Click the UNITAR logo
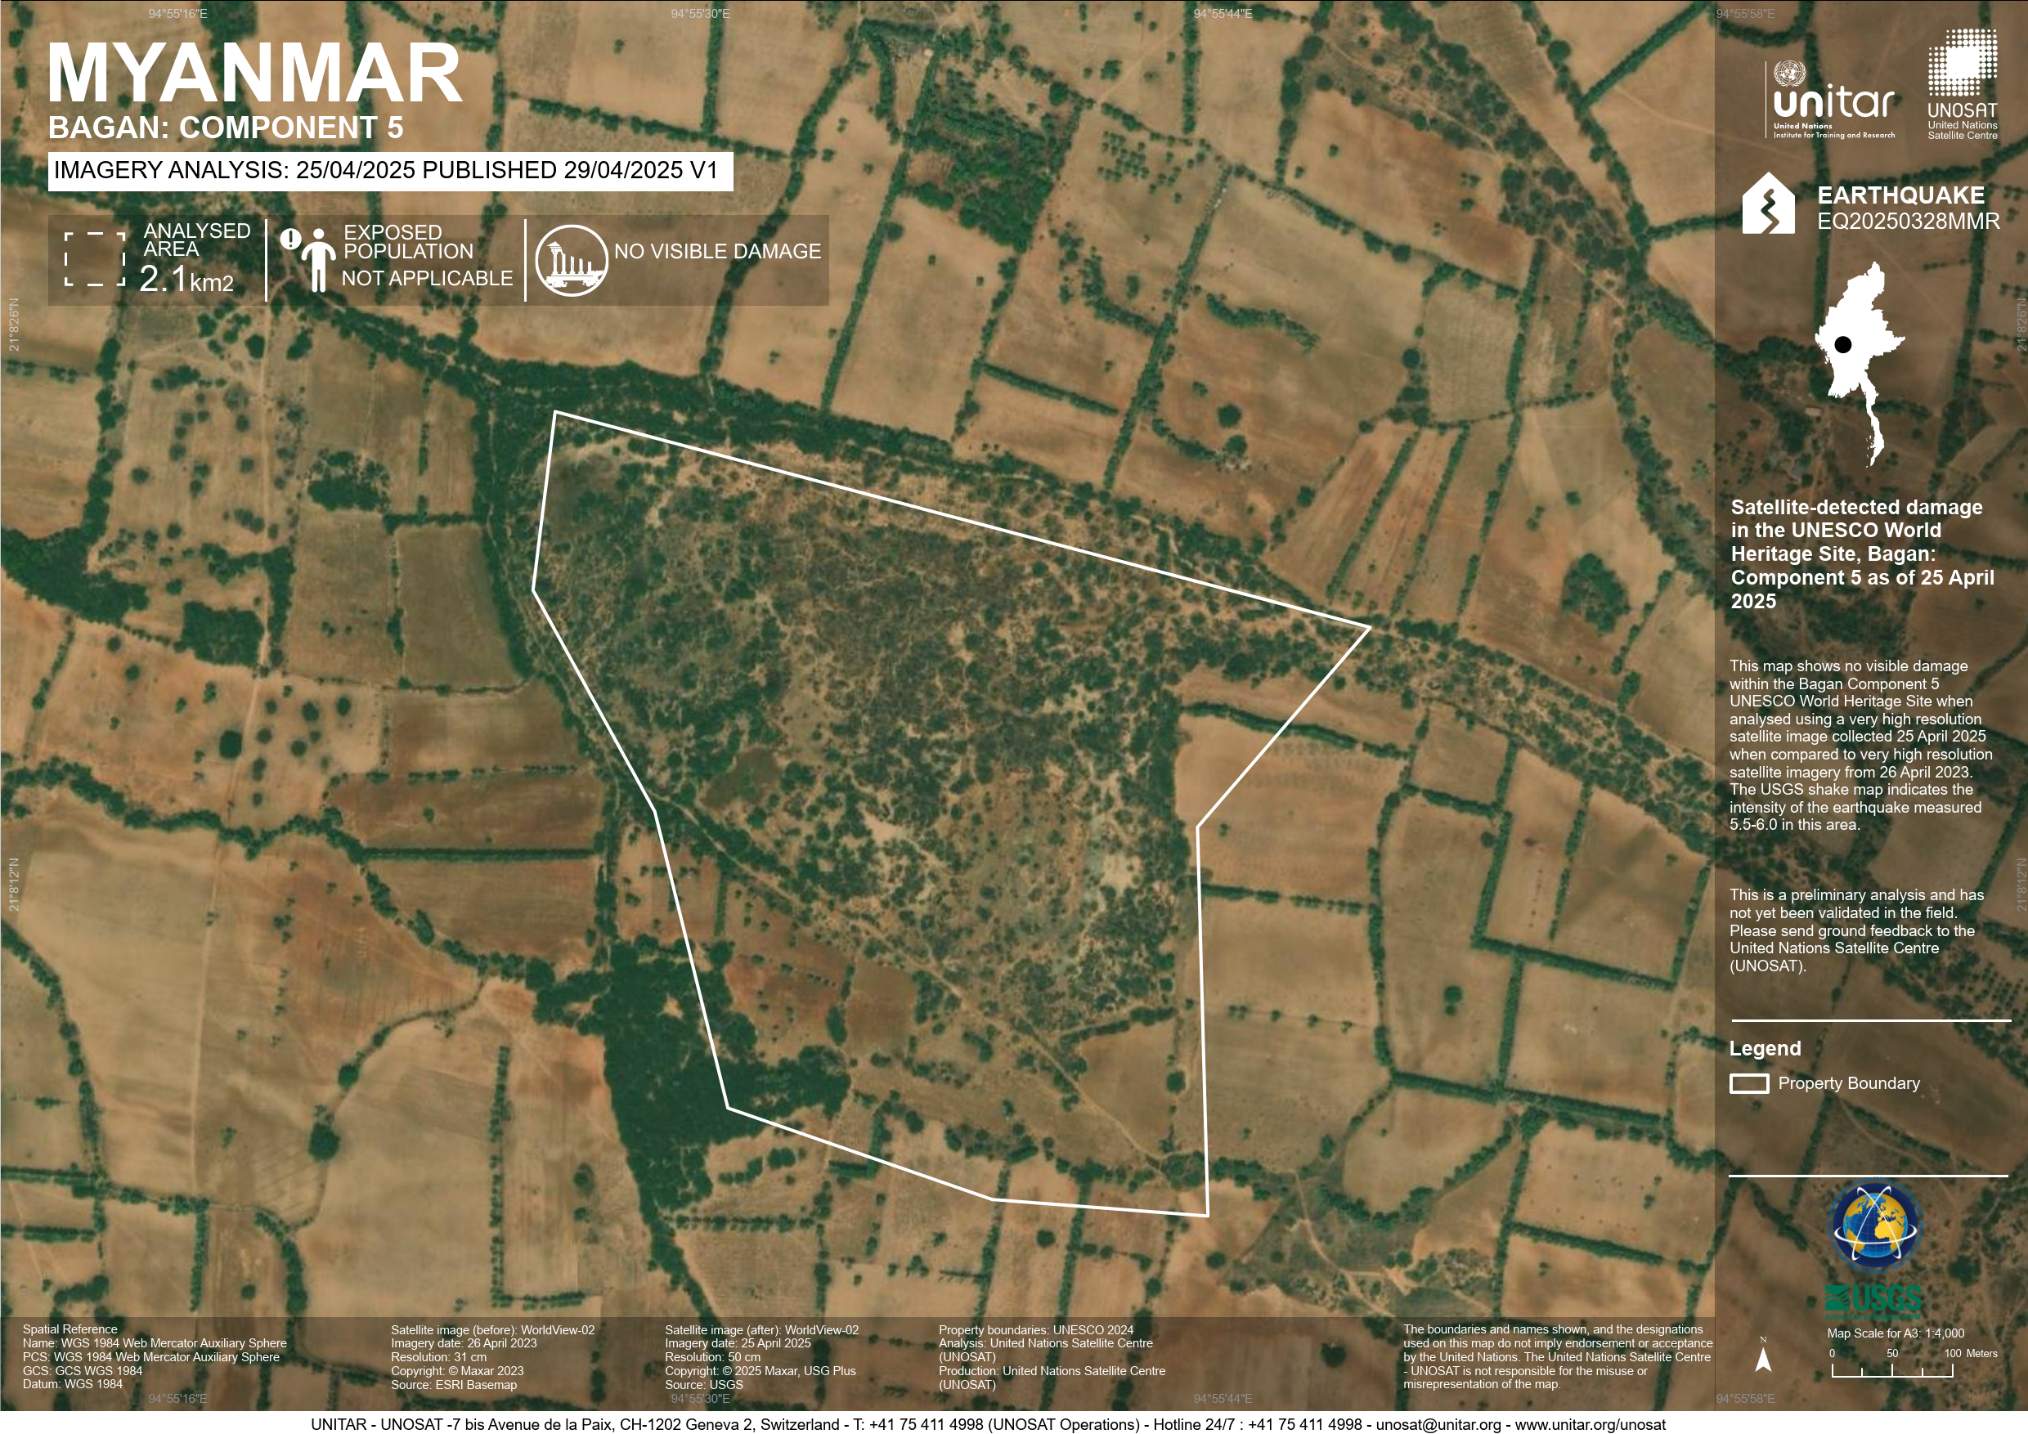This screenshot has height=1434, width=2028. (1832, 101)
